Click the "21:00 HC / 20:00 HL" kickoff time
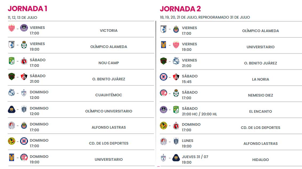Screen dimensions: 302x169 [x=199, y=114]
